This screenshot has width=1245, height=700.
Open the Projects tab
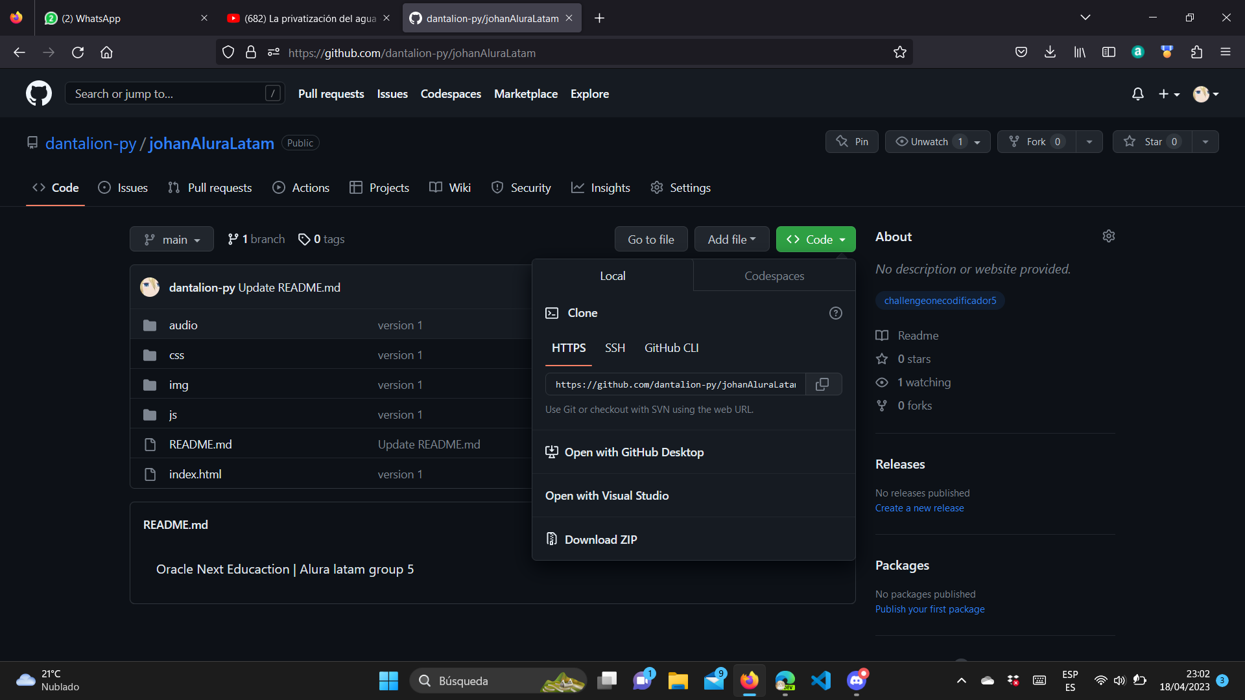[x=379, y=188]
